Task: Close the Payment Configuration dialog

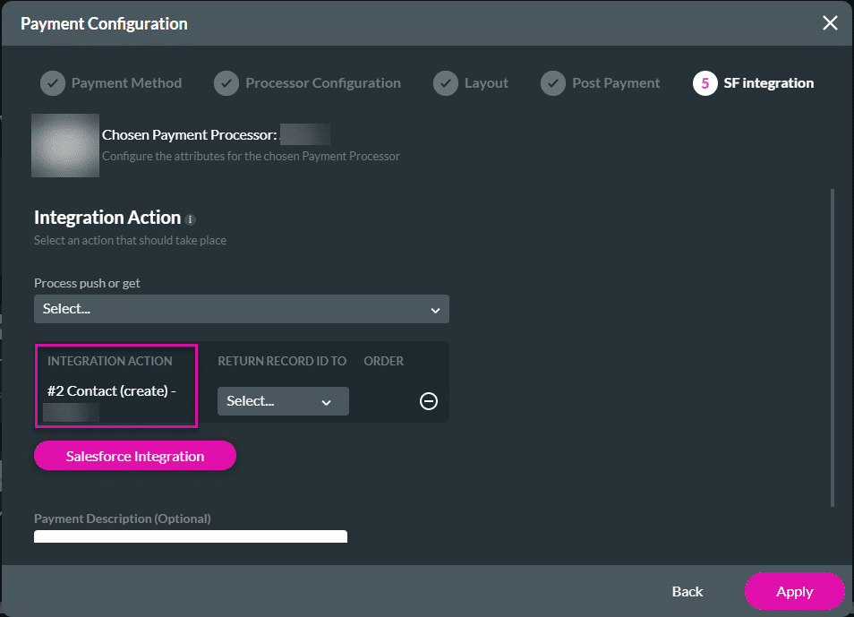Action: pyautogui.click(x=830, y=23)
